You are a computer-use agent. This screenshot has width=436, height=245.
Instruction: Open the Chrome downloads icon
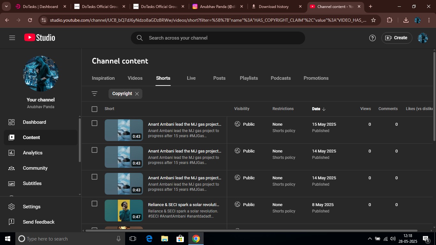point(406,20)
